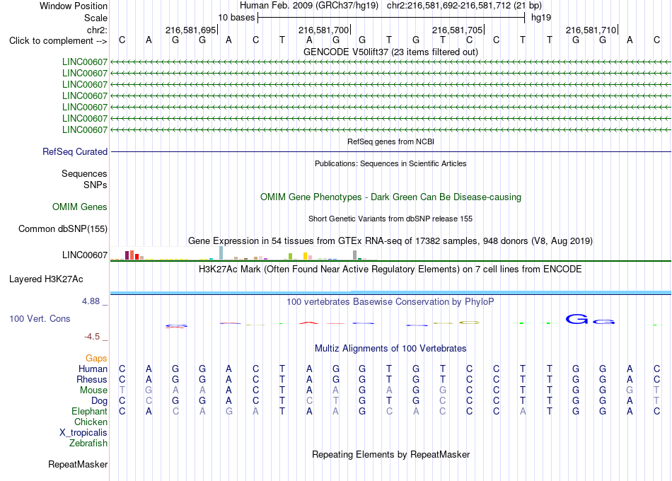Click the hg19 label beside the scale bar
The image size is (672, 481).
coord(541,18)
